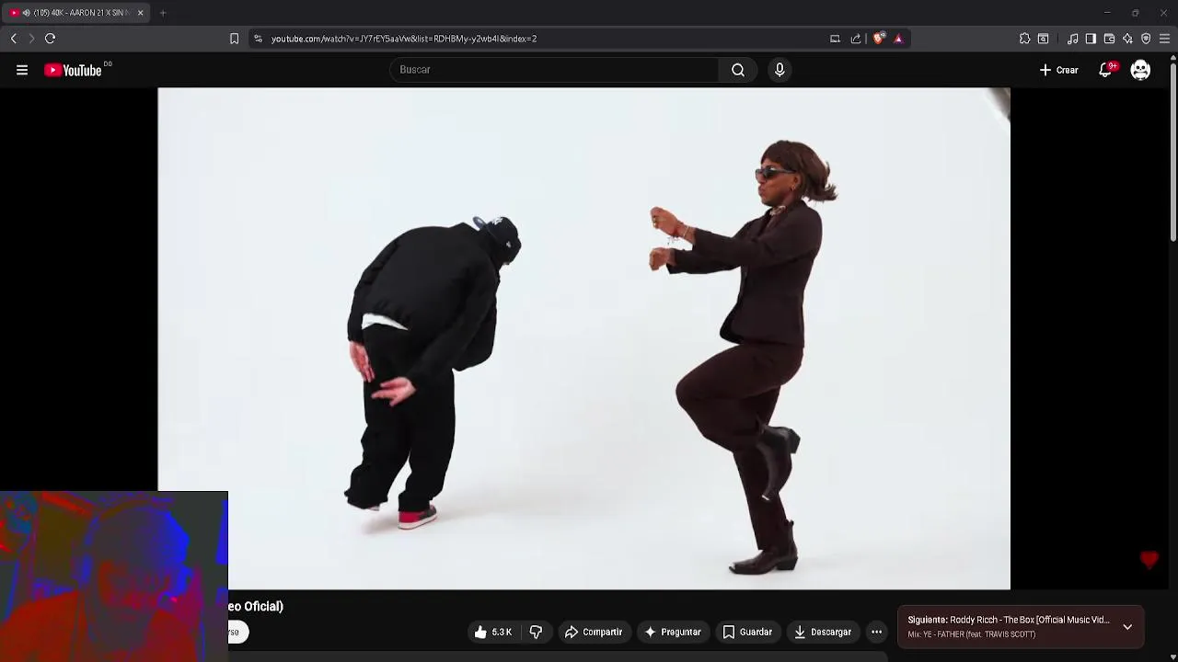The width and height of the screenshot is (1178, 662).
Task: Save the video with Guardar
Action: pyautogui.click(x=747, y=632)
